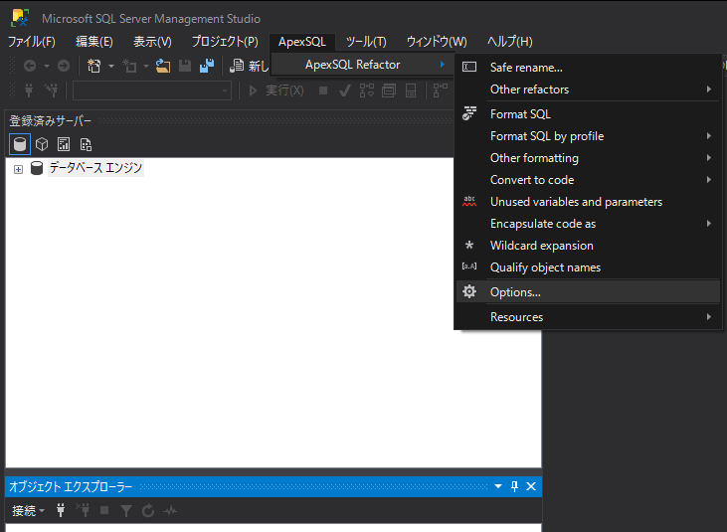Click Object Explorer connect plug icon
Viewport: 727px width, 532px height.
(x=61, y=511)
